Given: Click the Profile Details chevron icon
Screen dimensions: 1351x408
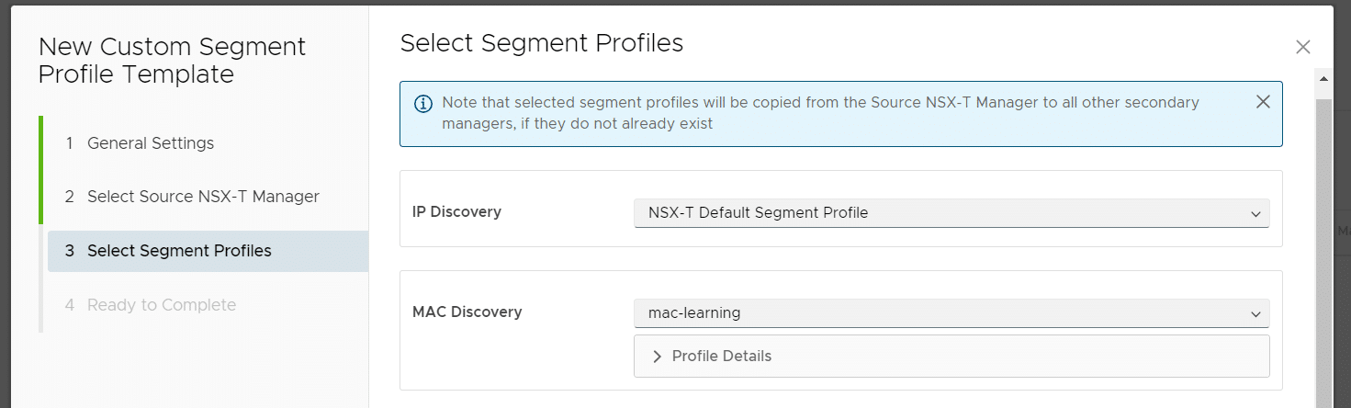Looking at the screenshot, I should click(657, 357).
